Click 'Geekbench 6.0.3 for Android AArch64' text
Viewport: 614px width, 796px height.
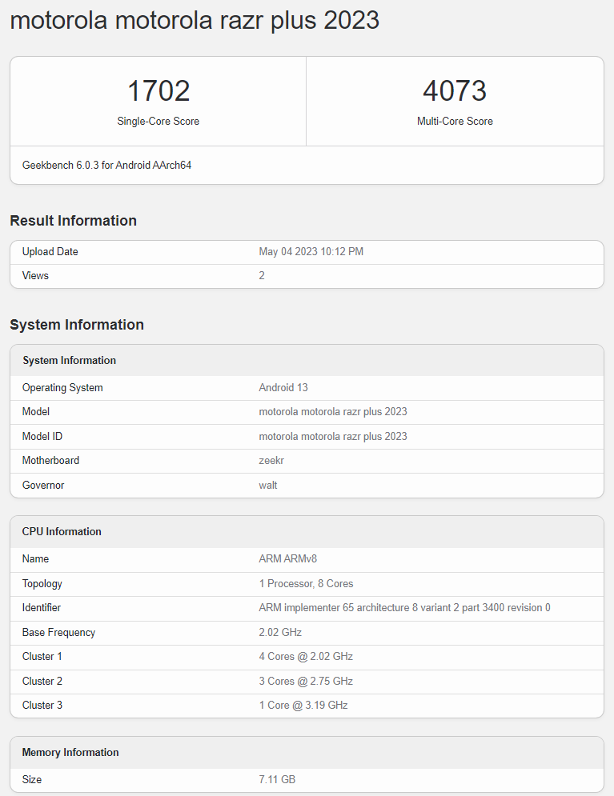[106, 166]
